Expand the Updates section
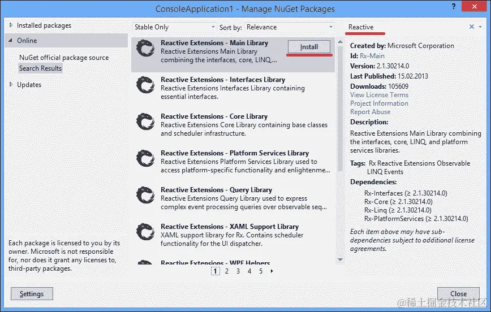491x312 pixels. click(11, 84)
